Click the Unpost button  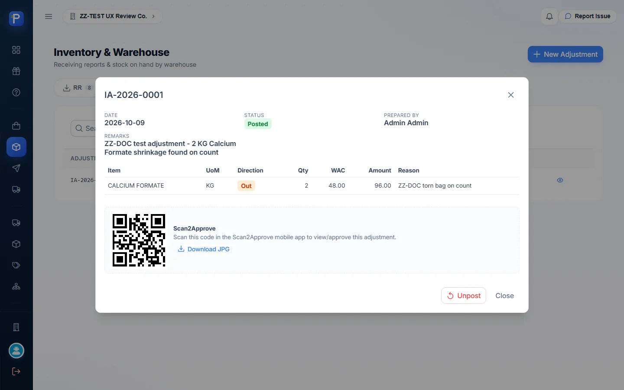463,296
